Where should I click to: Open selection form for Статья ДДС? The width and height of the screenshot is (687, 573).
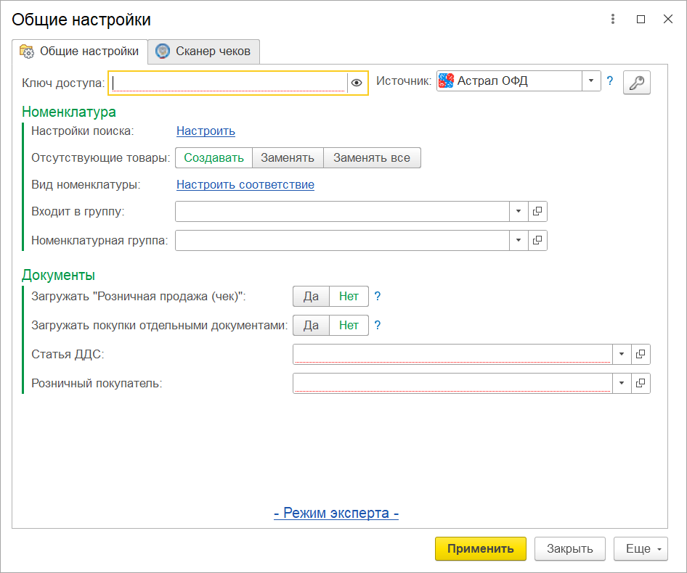coord(641,354)
